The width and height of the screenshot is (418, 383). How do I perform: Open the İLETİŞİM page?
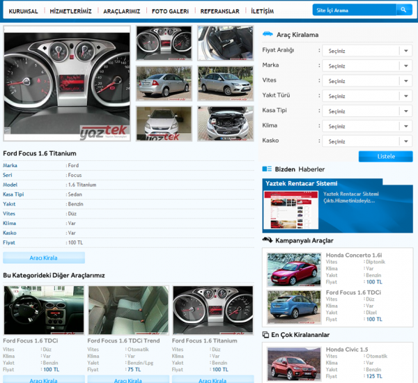263,11
